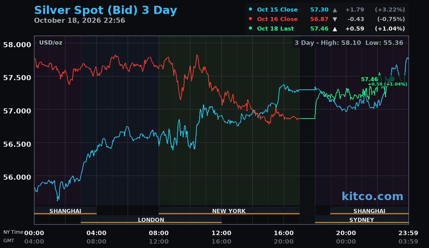Click the LONDON session bar
Image resolution: width=429 pixels, height=248 pixels.
pos(151,219)
